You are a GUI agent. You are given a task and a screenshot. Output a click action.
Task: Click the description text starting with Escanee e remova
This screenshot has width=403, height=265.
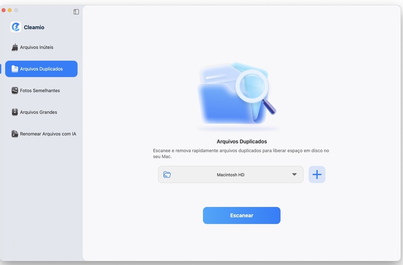click(241, 153)
